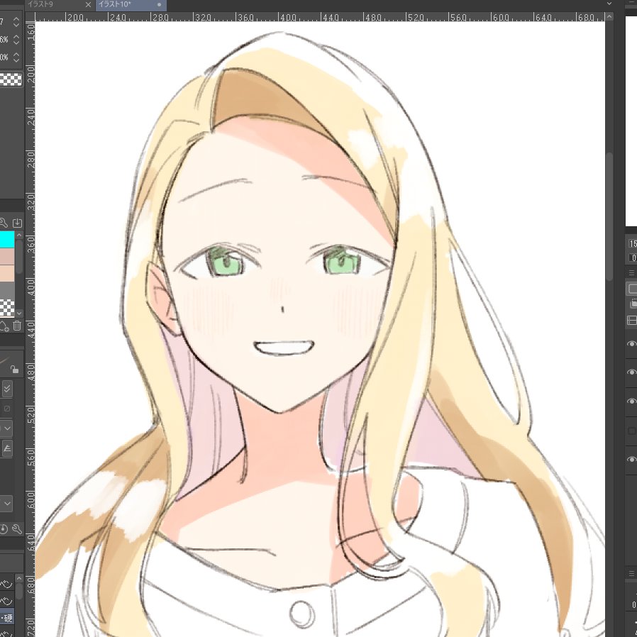Toggle visibility of the fifth layer eye
The height and width of the screenshot is (637, 637).
(631, 460)
